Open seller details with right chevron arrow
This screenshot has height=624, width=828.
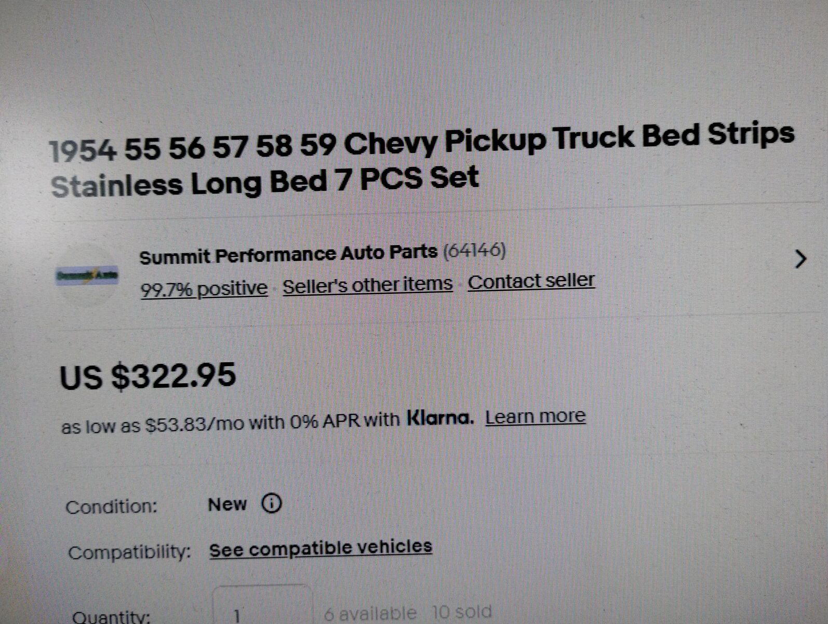point(800,258)
